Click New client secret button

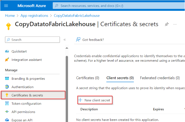click(95, 100)
